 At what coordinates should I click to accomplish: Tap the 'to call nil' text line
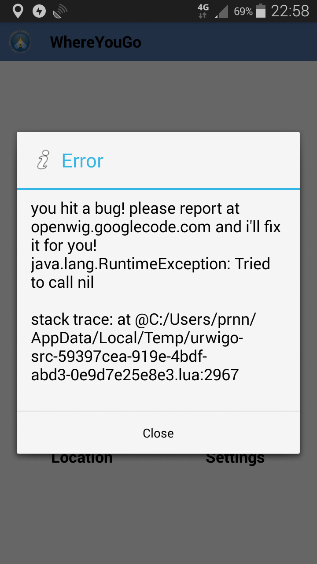tap(62, 282)
